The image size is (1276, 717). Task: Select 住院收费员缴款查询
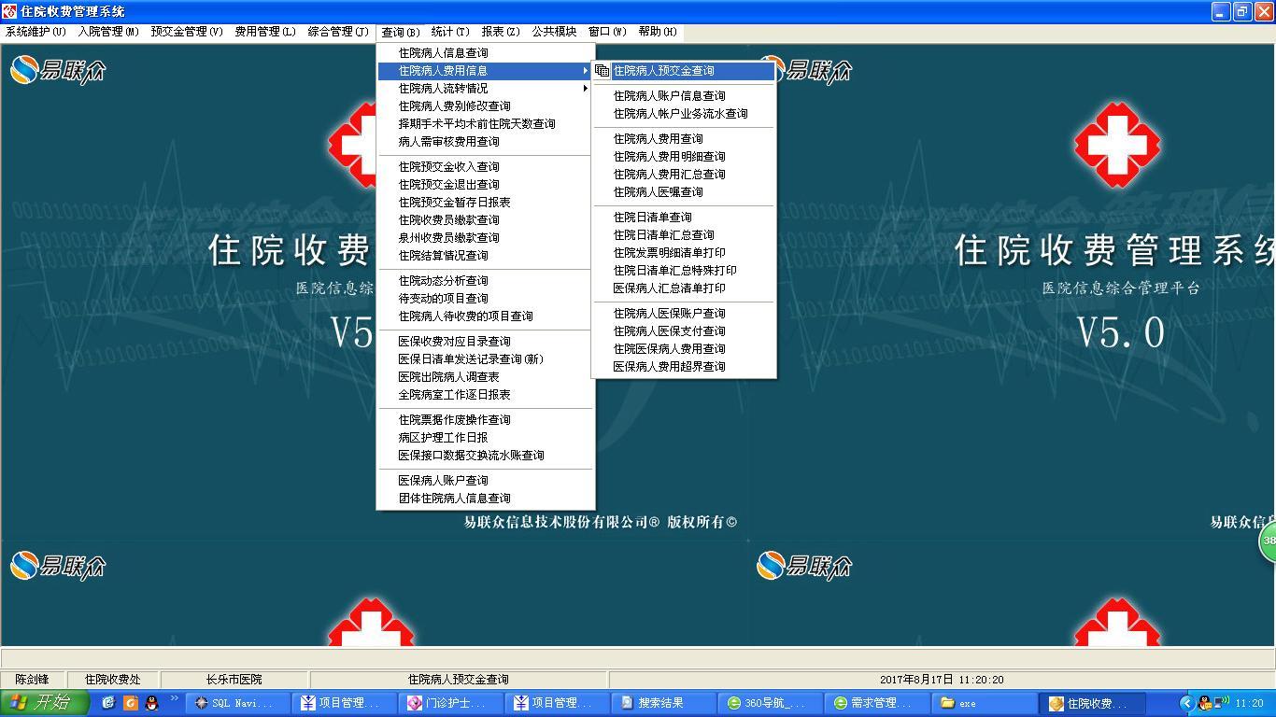(484, 220)
